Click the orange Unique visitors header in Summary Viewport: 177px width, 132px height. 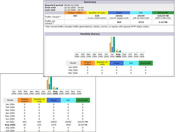coord(75,13)
